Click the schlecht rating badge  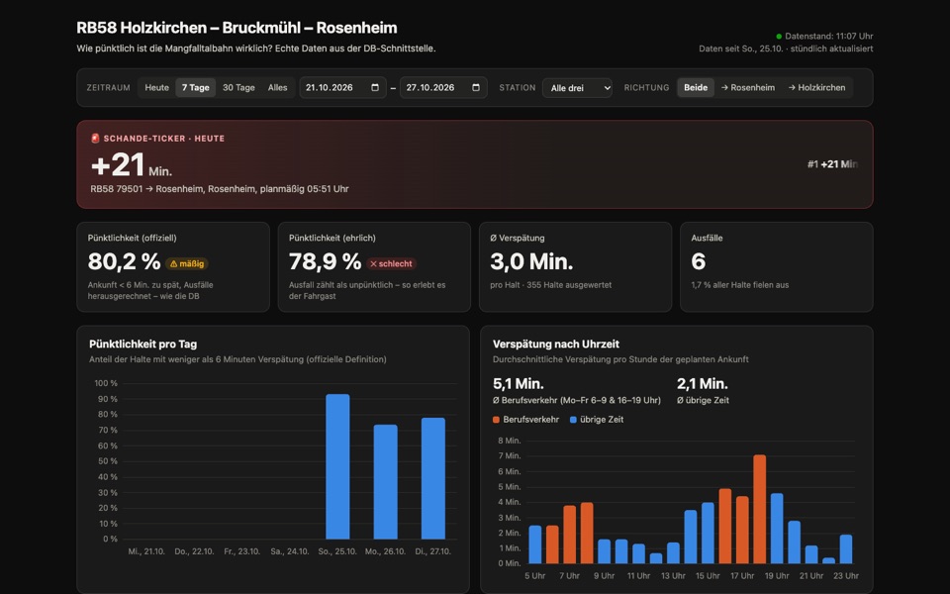[391, 263]
